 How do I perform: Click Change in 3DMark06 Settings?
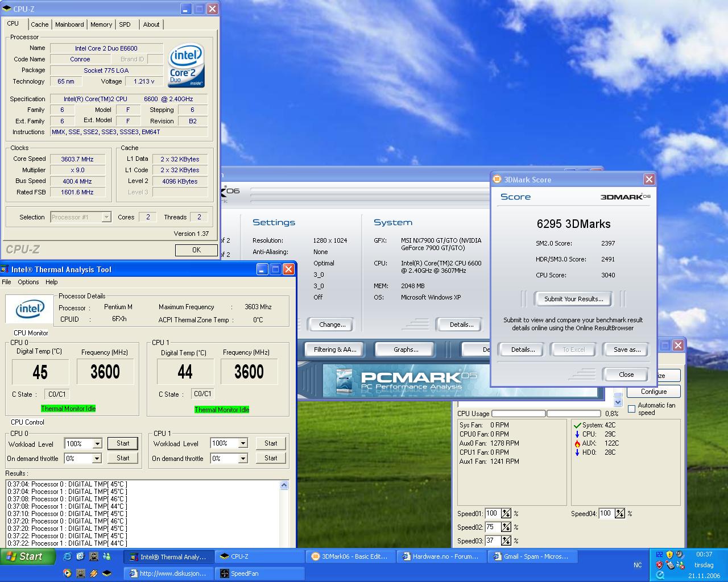[332, 325]
